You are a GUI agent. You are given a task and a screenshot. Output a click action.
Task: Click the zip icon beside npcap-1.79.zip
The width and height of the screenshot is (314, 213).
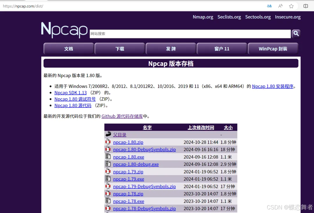108,171
